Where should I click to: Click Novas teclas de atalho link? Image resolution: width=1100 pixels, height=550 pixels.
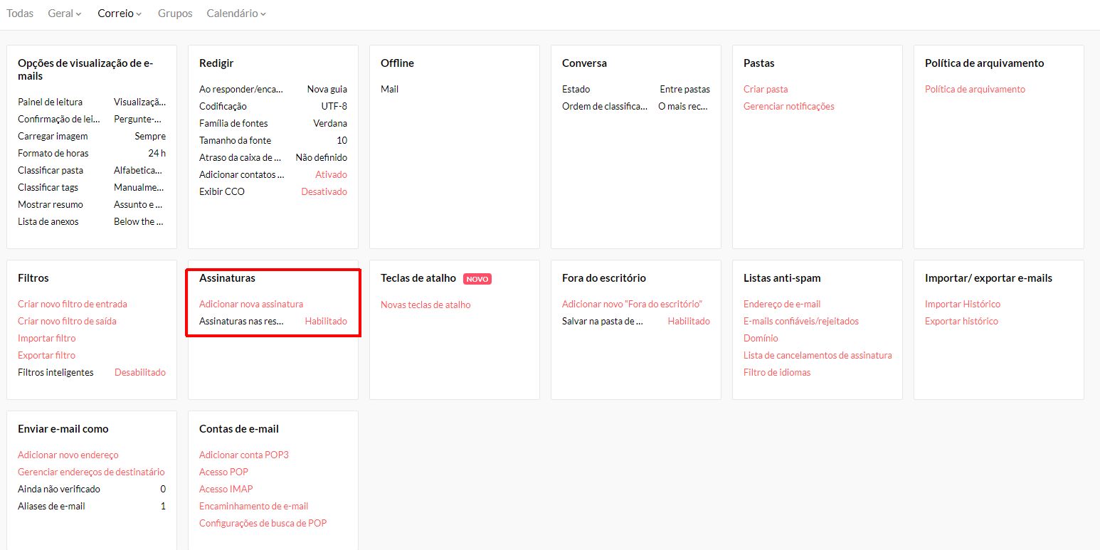point(425,305)
